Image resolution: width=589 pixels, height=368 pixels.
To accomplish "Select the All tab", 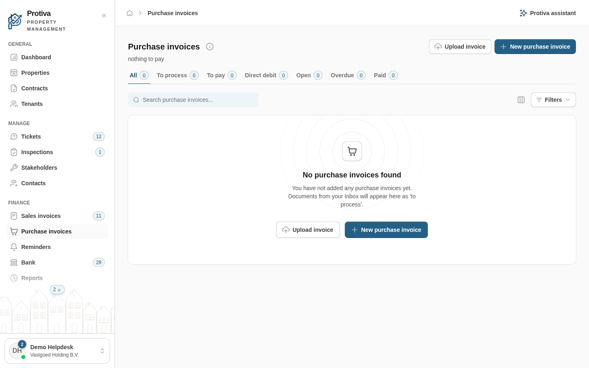I will [x=139, y=75].
